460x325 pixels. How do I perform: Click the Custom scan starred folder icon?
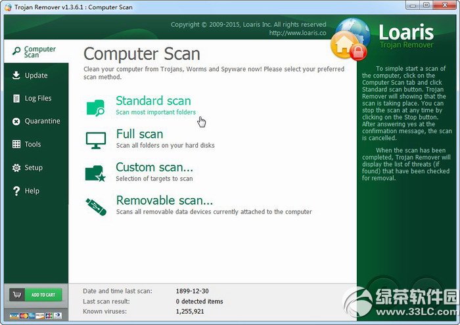tap(95, 173)
